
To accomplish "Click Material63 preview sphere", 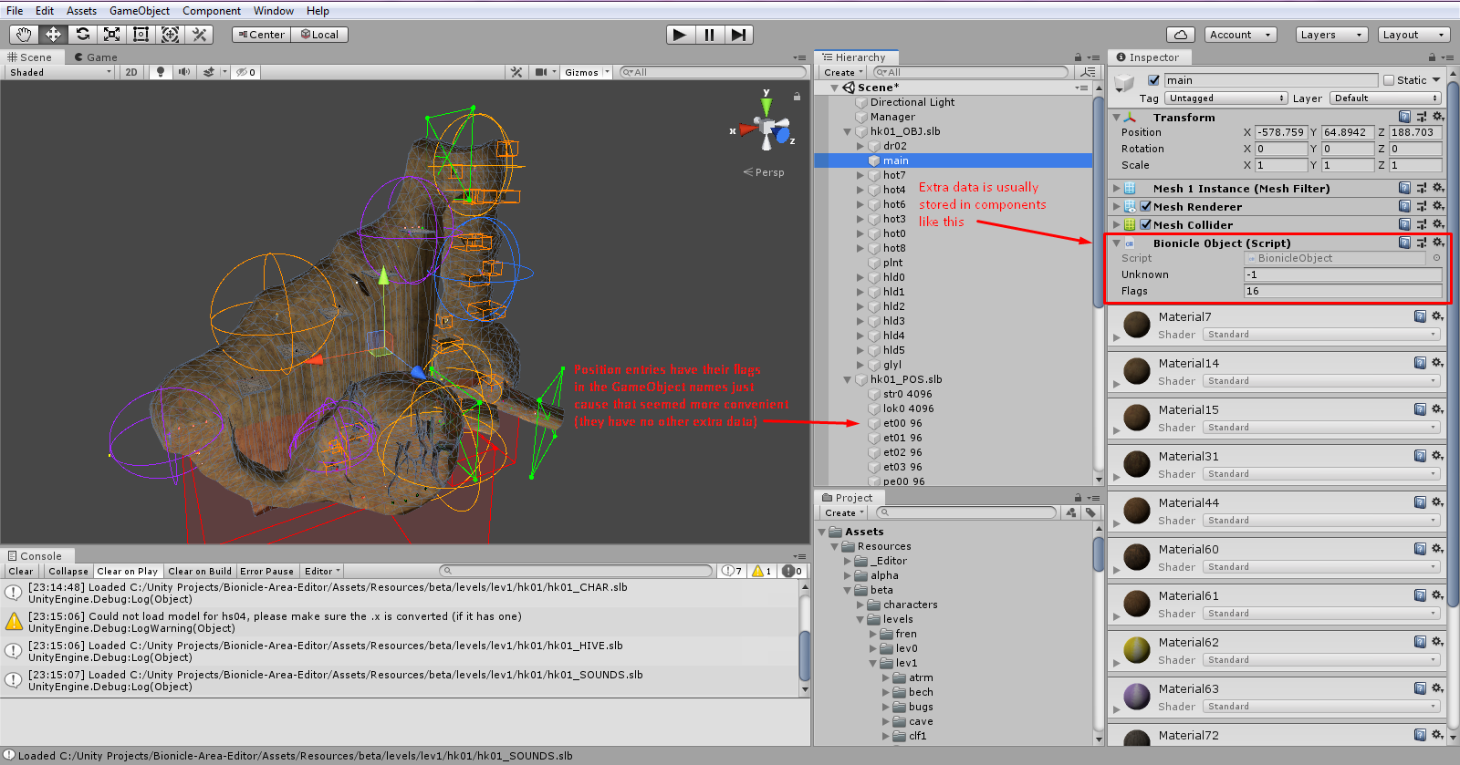I will [x=1137, y=697].
